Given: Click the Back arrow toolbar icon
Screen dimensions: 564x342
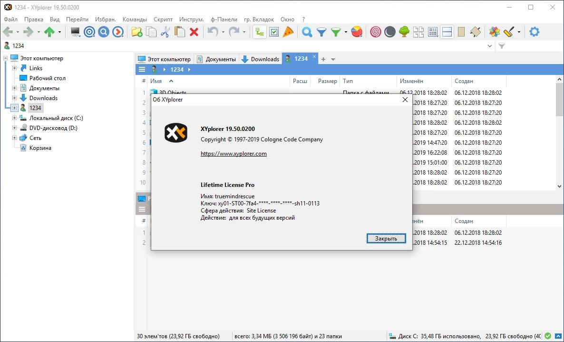Looking at the screenshot, I should tap(8, 32).
